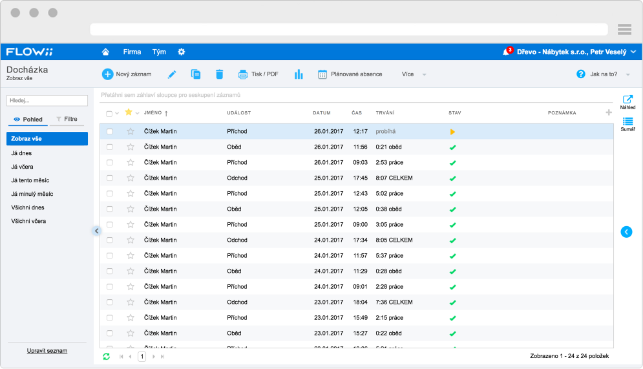Image resolution: width=643 pixels, height=369 pixels.
Task: Open the user account dropdown chevron
Action: pos(633,52)
